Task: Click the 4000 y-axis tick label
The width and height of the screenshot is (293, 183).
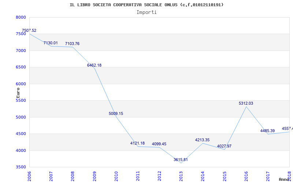Action: 21,150
